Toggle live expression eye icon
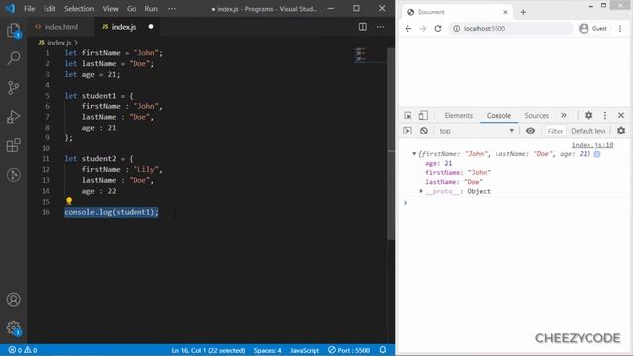This screenshot has width=633, height=356. pyautogui.click(x=530, y=131)
